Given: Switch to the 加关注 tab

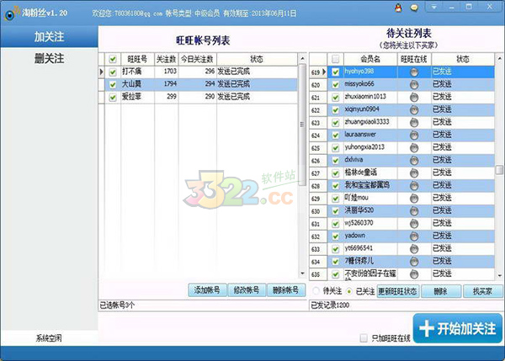Looking at the screenshot, I should click(49, 37).
